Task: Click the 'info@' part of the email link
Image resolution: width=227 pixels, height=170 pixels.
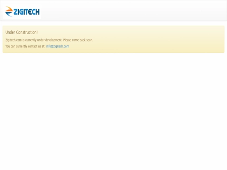Action: pyautogui.click(x=50, y=46)
